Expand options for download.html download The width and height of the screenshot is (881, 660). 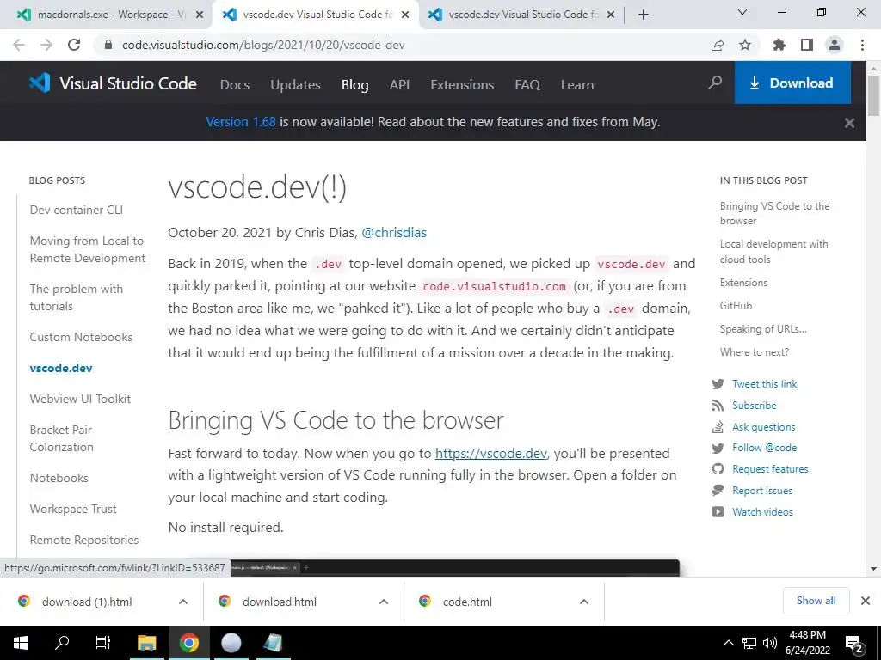pyautogui.click(x=384, y=602)
